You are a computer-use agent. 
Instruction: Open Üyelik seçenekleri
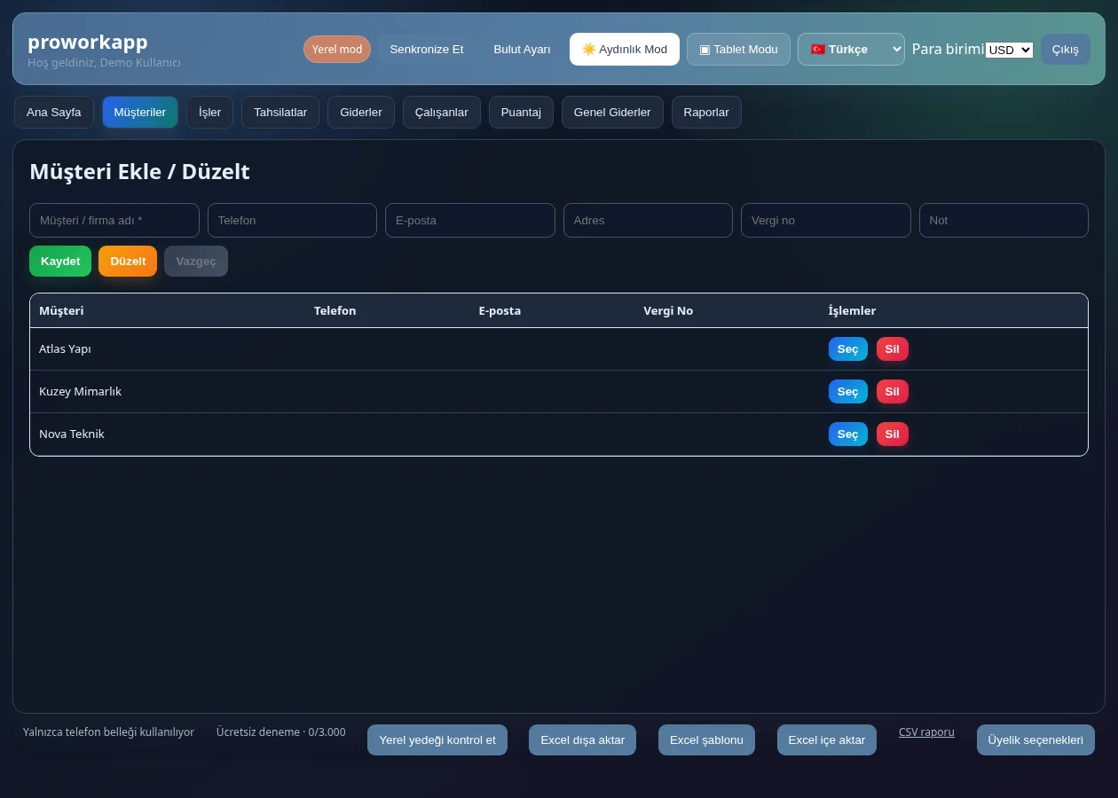pos(1035,739)
